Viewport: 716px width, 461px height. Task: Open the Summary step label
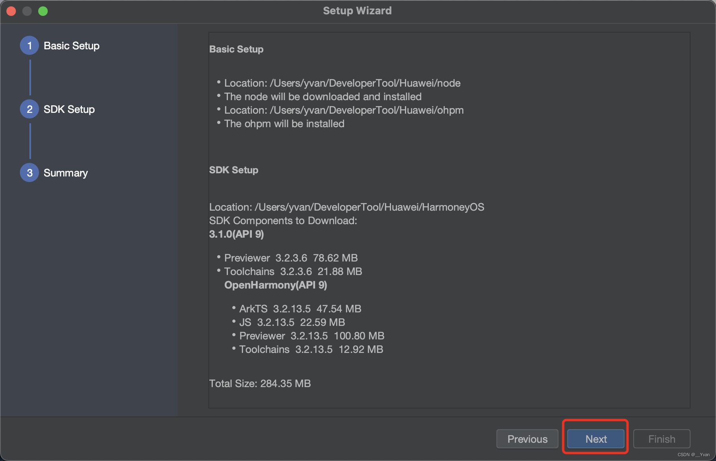coord(66,173)
